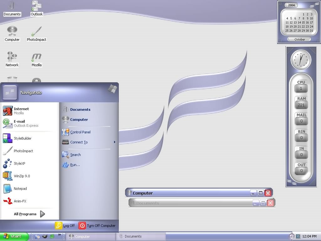The image size is (321, 241).
Task: Switch to Computer taskbar button
Action: click(91, 237)
